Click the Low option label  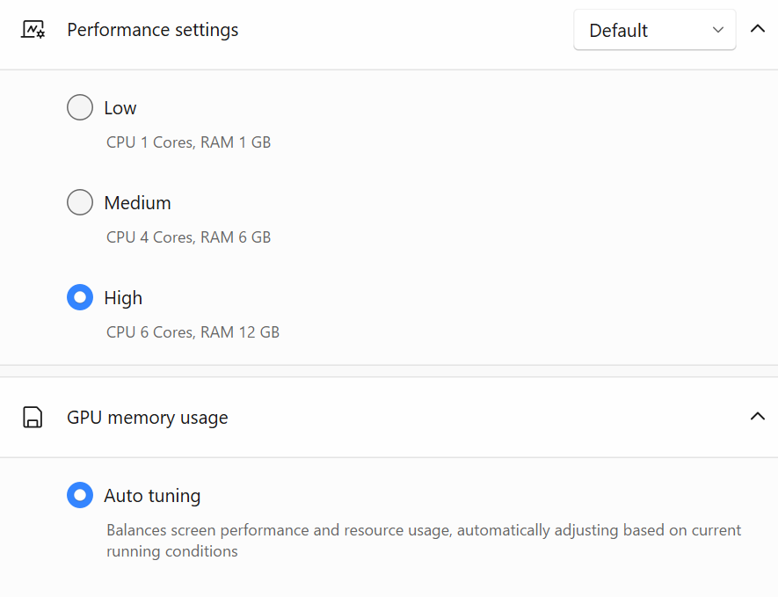point(120,108)
